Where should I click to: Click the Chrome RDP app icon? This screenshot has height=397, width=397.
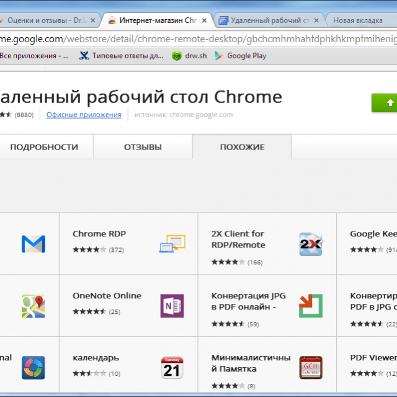click(x=172, y=244)
